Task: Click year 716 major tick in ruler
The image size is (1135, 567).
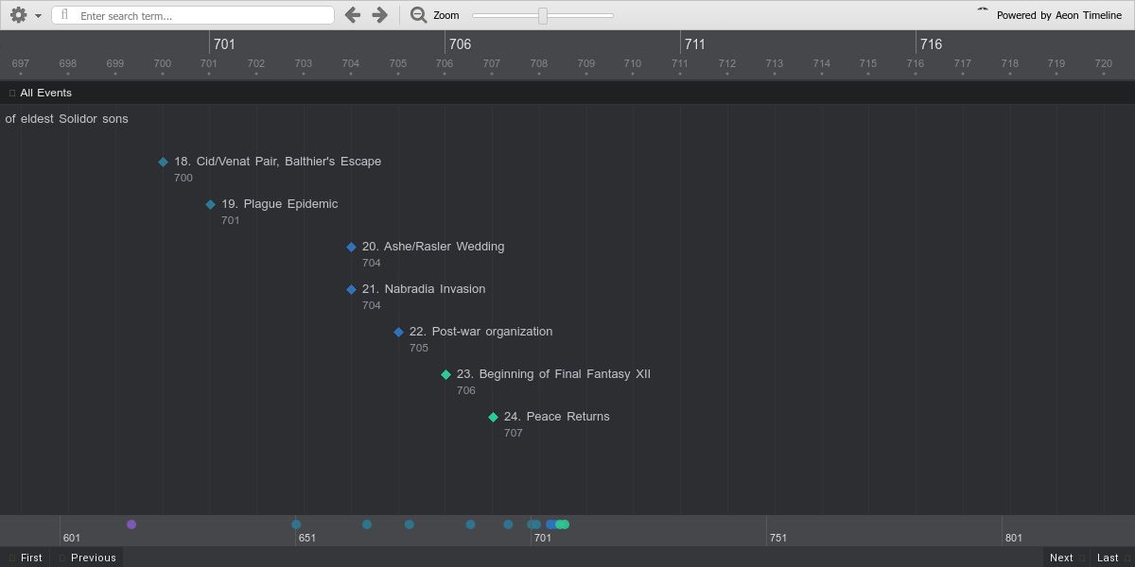Action: (x=931, y=43)
